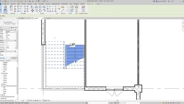
Task: Click the Detail Level icon in view control bar
Action: click(27, 101)
